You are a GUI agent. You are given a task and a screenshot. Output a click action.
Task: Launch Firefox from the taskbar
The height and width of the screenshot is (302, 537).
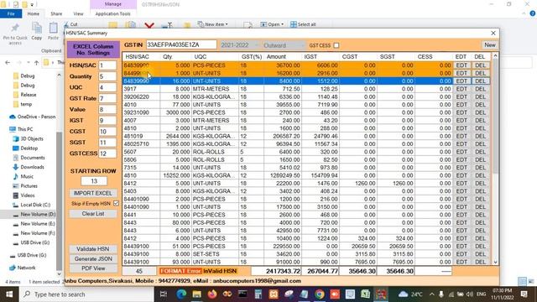coord(212,294)
